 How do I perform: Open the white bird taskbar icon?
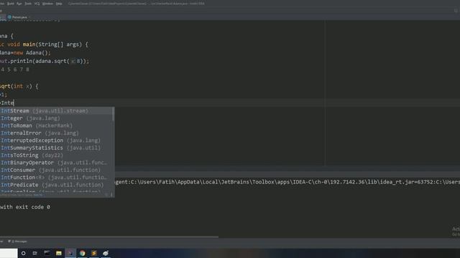click(x=106, y=253)
